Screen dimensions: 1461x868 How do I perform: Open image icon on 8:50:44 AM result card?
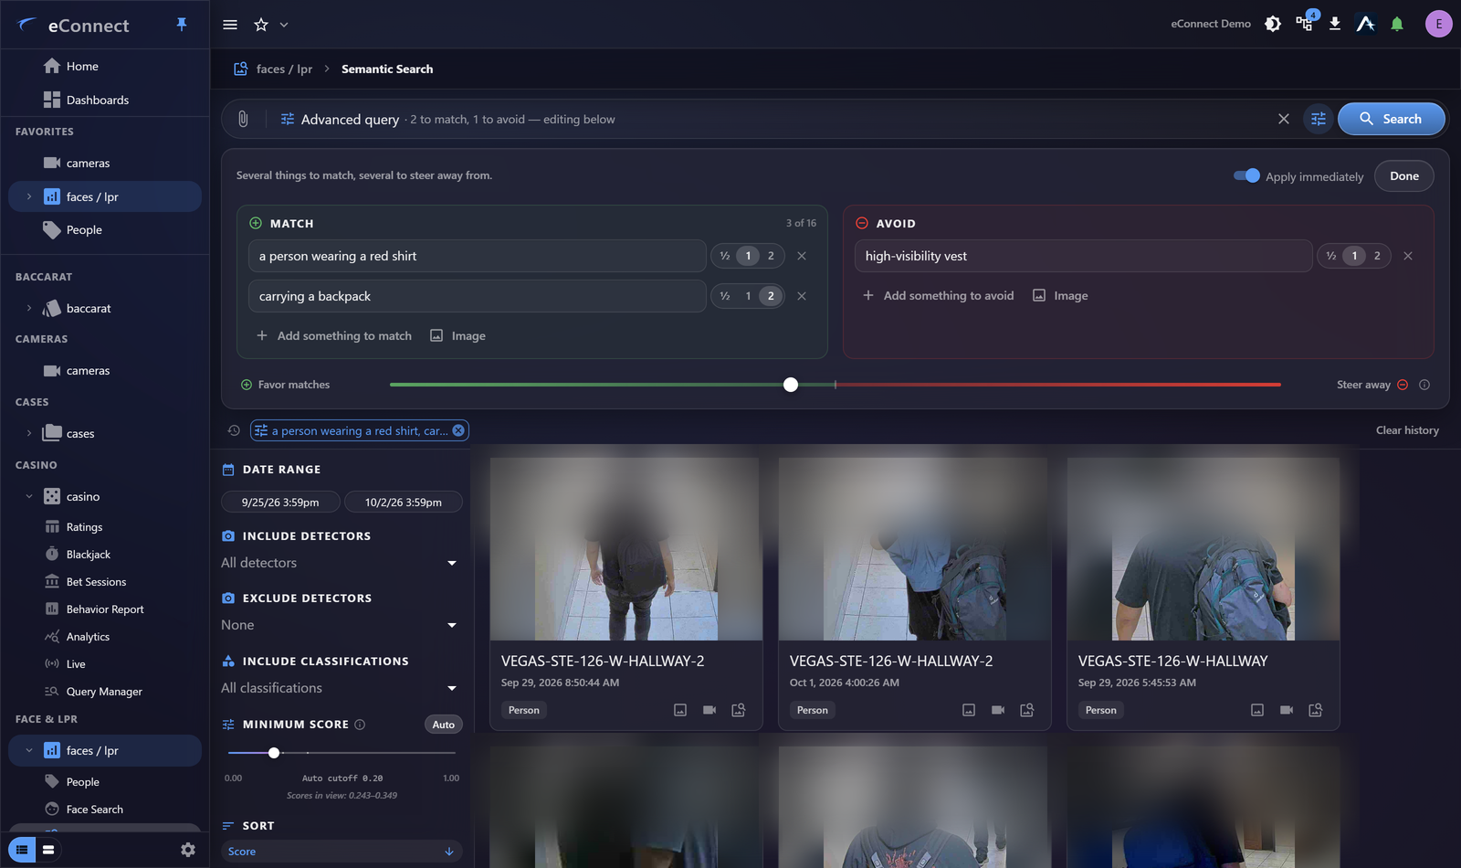tap(680, 710)
